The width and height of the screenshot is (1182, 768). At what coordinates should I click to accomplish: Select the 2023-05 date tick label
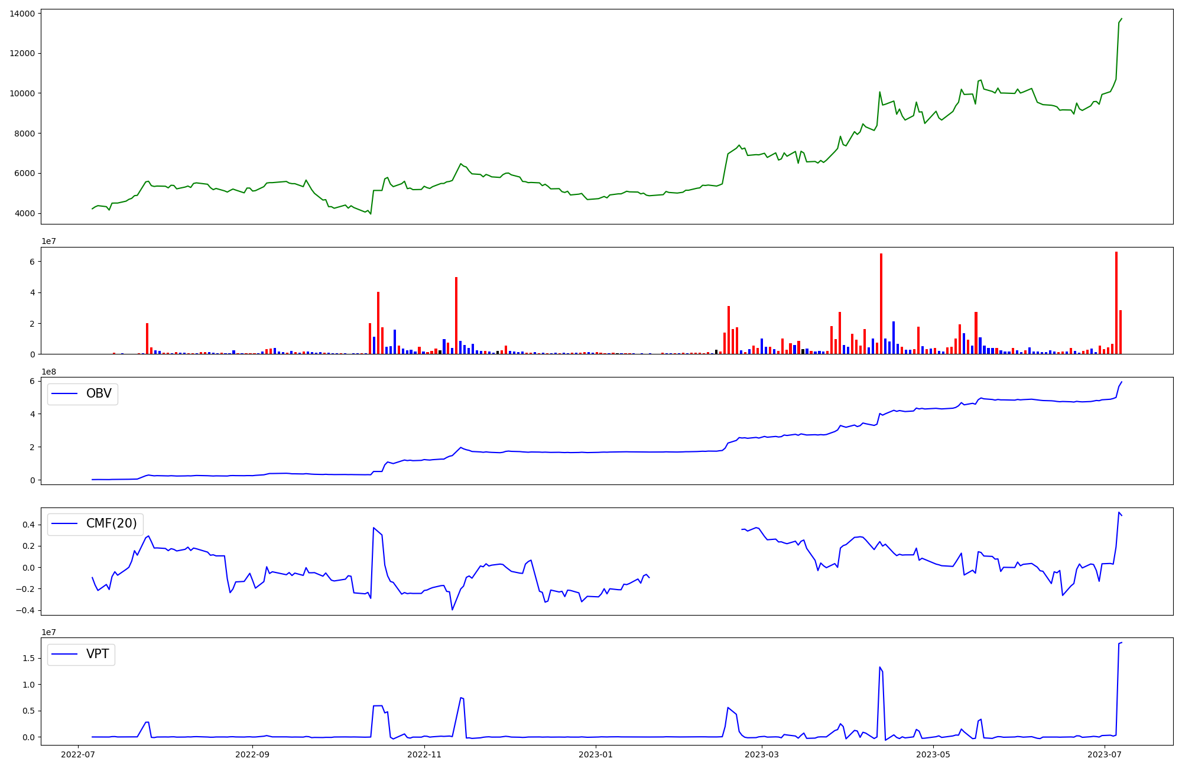933,754
